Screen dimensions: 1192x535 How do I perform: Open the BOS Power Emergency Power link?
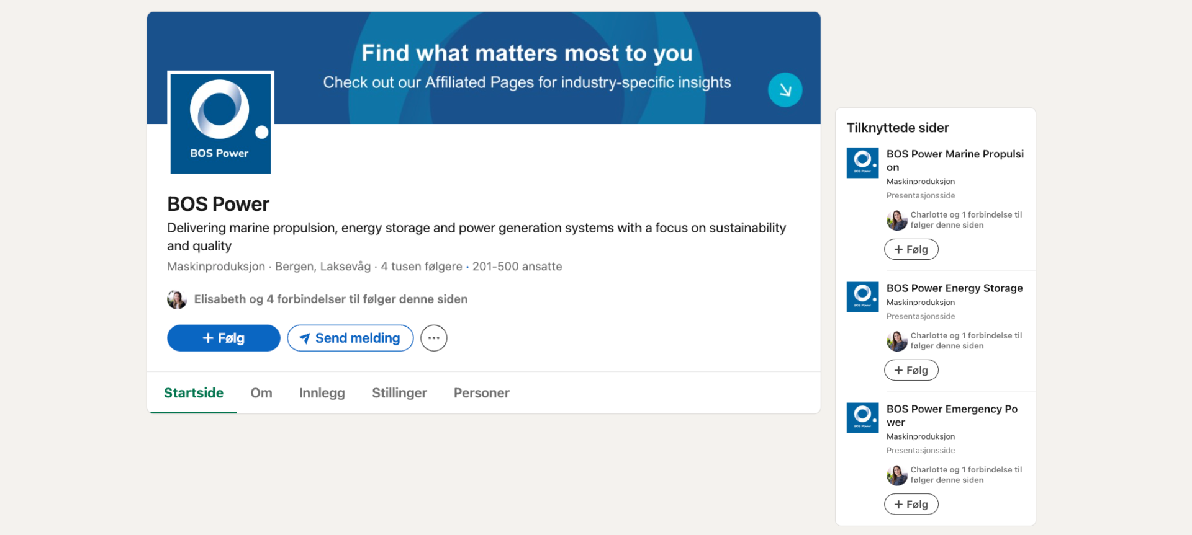pyautogui.click(x=952, y=415)
